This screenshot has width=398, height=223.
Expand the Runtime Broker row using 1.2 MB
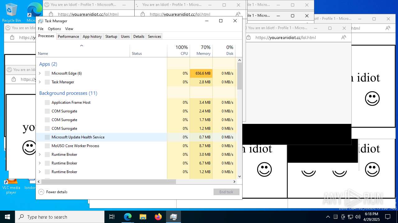pyautogui.click(x=39, y=172)
